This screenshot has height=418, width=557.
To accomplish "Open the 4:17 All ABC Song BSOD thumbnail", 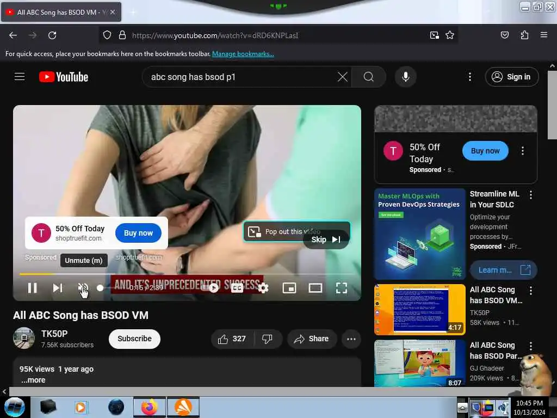I will tap(419, 309).
